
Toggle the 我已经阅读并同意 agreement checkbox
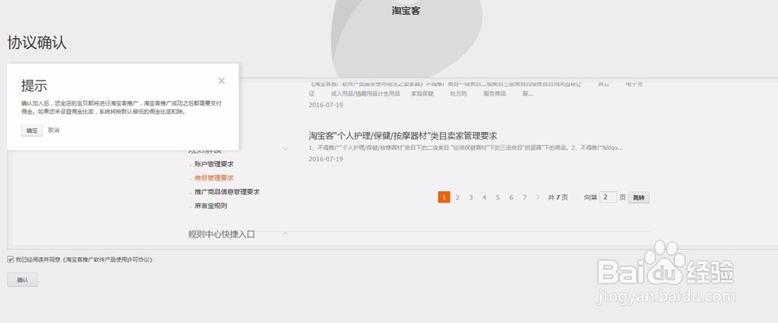pyautogui.click(x=11, y=259)
